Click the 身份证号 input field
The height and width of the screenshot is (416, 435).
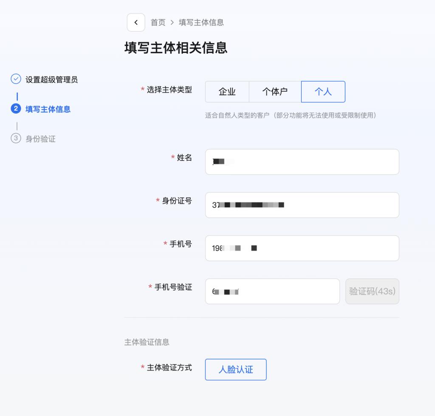coord(302,205)
